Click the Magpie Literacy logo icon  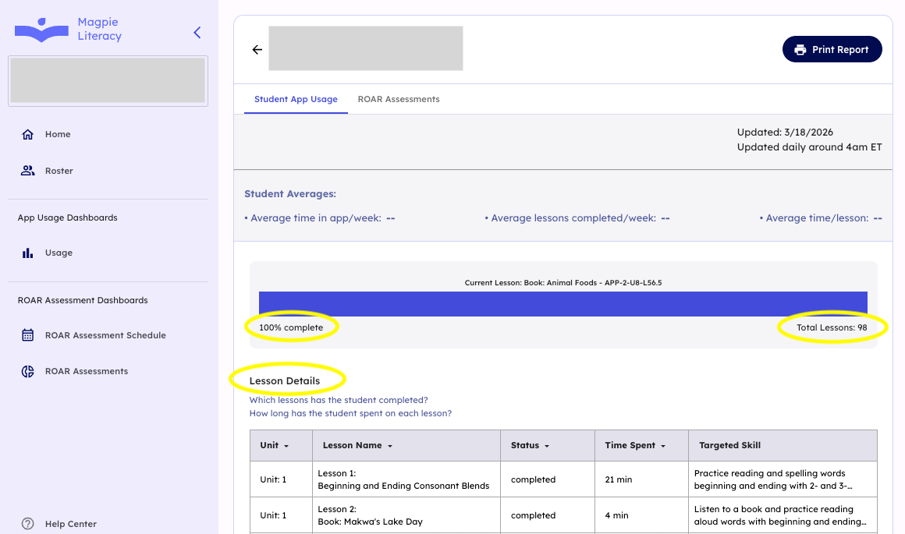pyautogui.click(x=42, y=30)
